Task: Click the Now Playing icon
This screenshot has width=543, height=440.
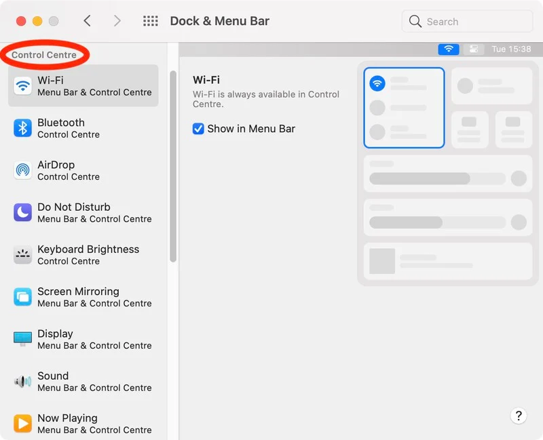Action: 23,424
